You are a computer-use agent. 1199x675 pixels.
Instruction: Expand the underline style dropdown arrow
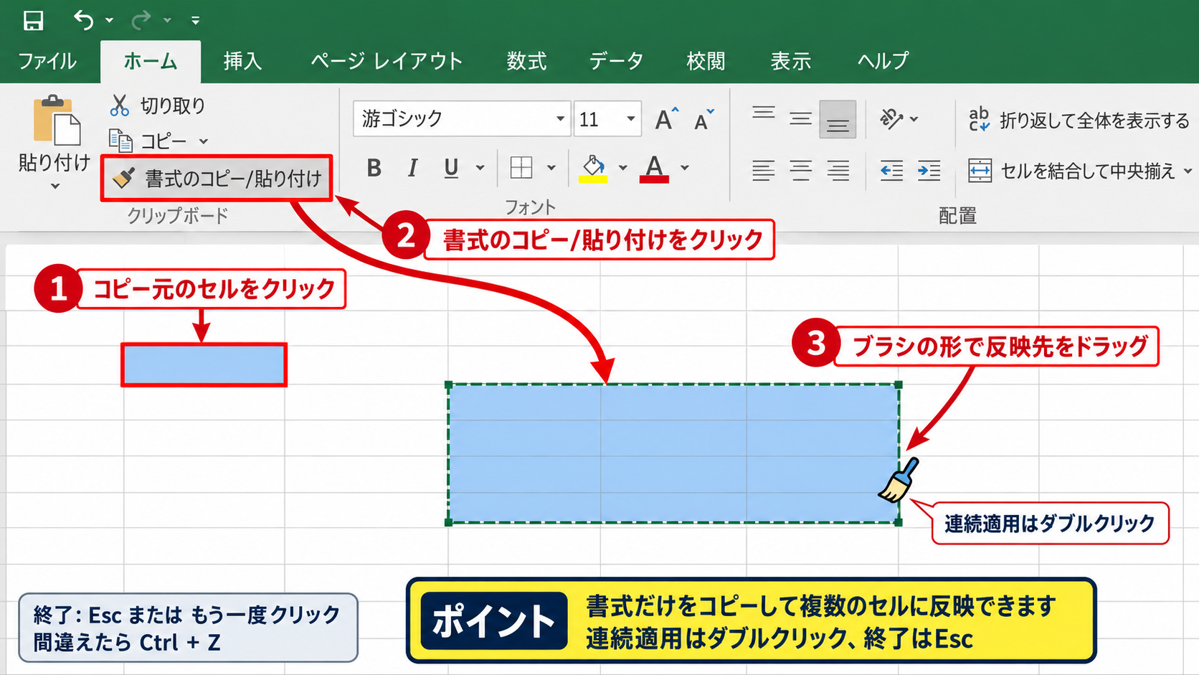click(480, 168)
